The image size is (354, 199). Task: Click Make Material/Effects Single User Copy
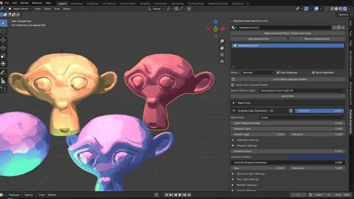tap(288, 33)
